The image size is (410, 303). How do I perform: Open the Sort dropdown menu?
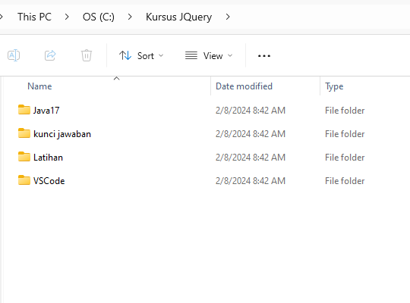point(141,55)
